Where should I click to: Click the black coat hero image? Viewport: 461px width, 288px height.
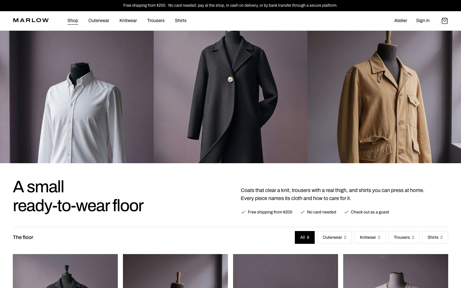230,97
